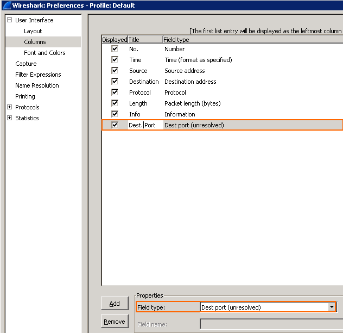The image size is (343, 333).
Task: Select Layout in preferences tree
Action: pyautogui.click(x=33, y=31)
